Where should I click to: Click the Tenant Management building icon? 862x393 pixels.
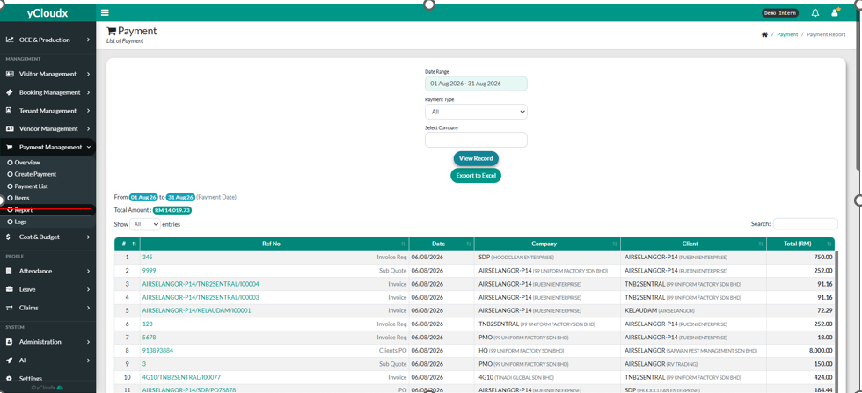9,111
